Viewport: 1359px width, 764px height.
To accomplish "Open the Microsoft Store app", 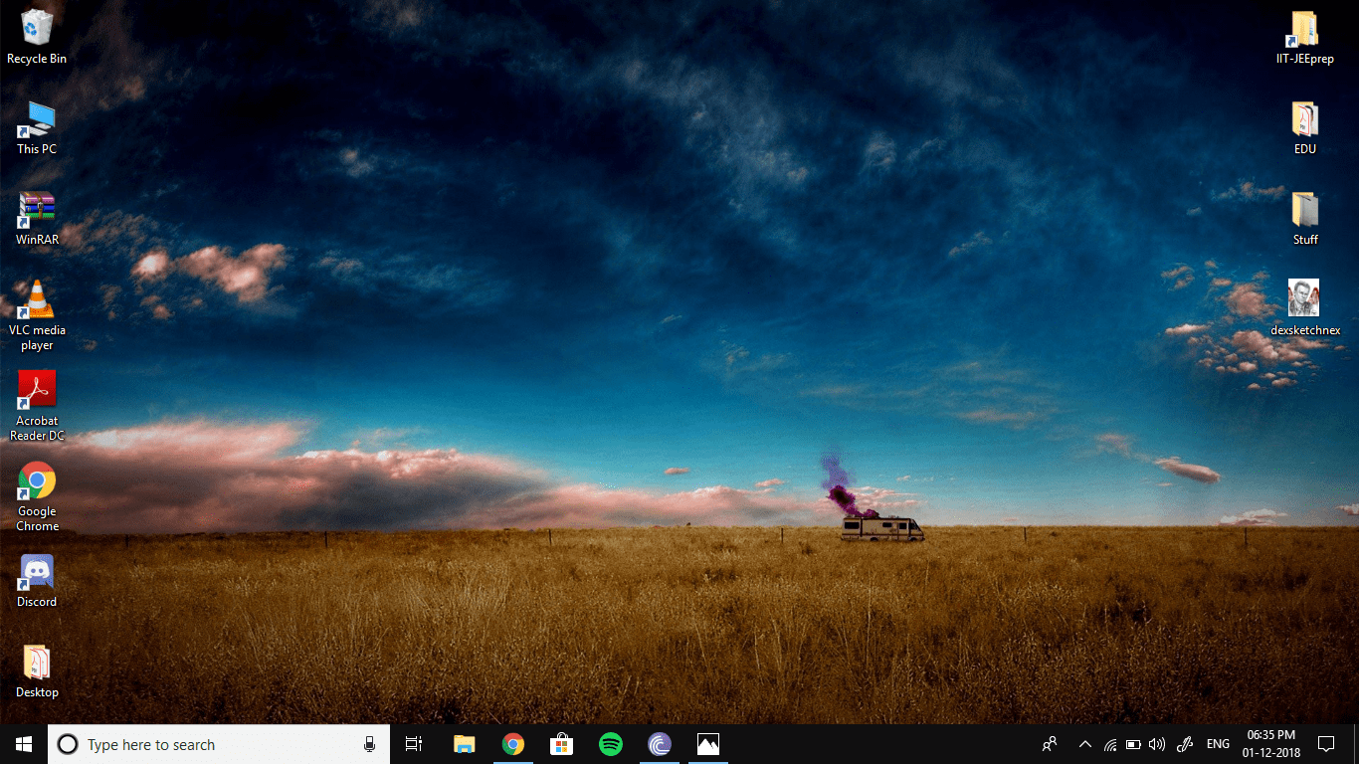I will click(x=561, y=743).
